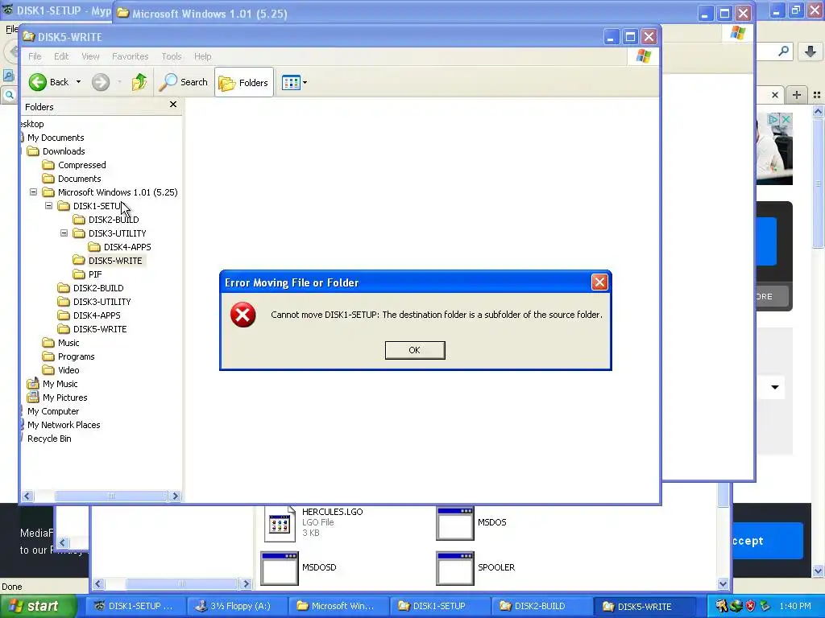Collapse the DISK1-SETUP tree node
The image size is (825, 618).
pyautogui.click(x=48, y=206)
